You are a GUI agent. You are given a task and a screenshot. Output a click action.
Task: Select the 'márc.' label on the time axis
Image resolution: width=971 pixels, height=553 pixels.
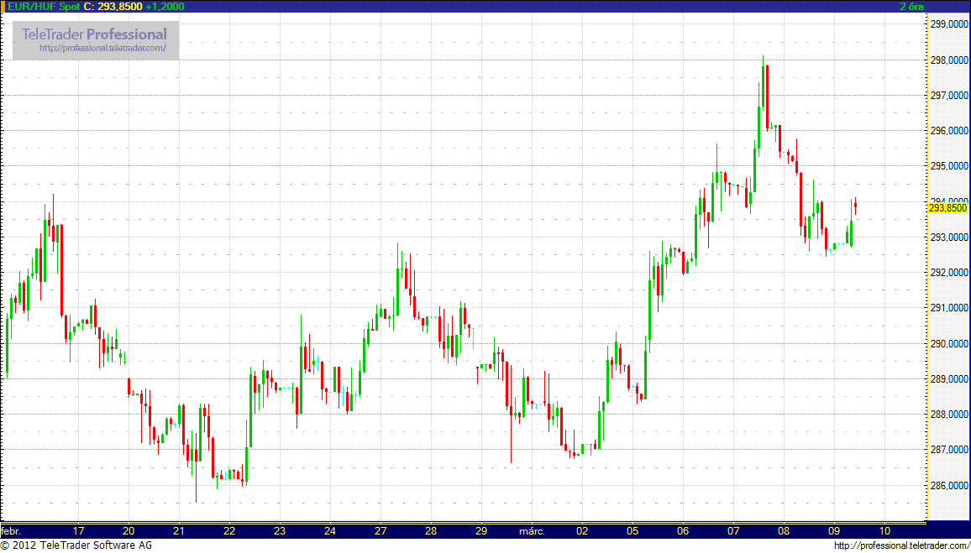[531, 531]
